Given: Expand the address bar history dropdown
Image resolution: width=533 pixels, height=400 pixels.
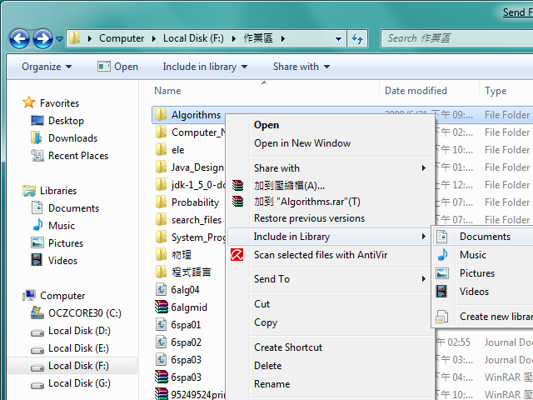Looking at the screenshot, I should tap(338, 39).
